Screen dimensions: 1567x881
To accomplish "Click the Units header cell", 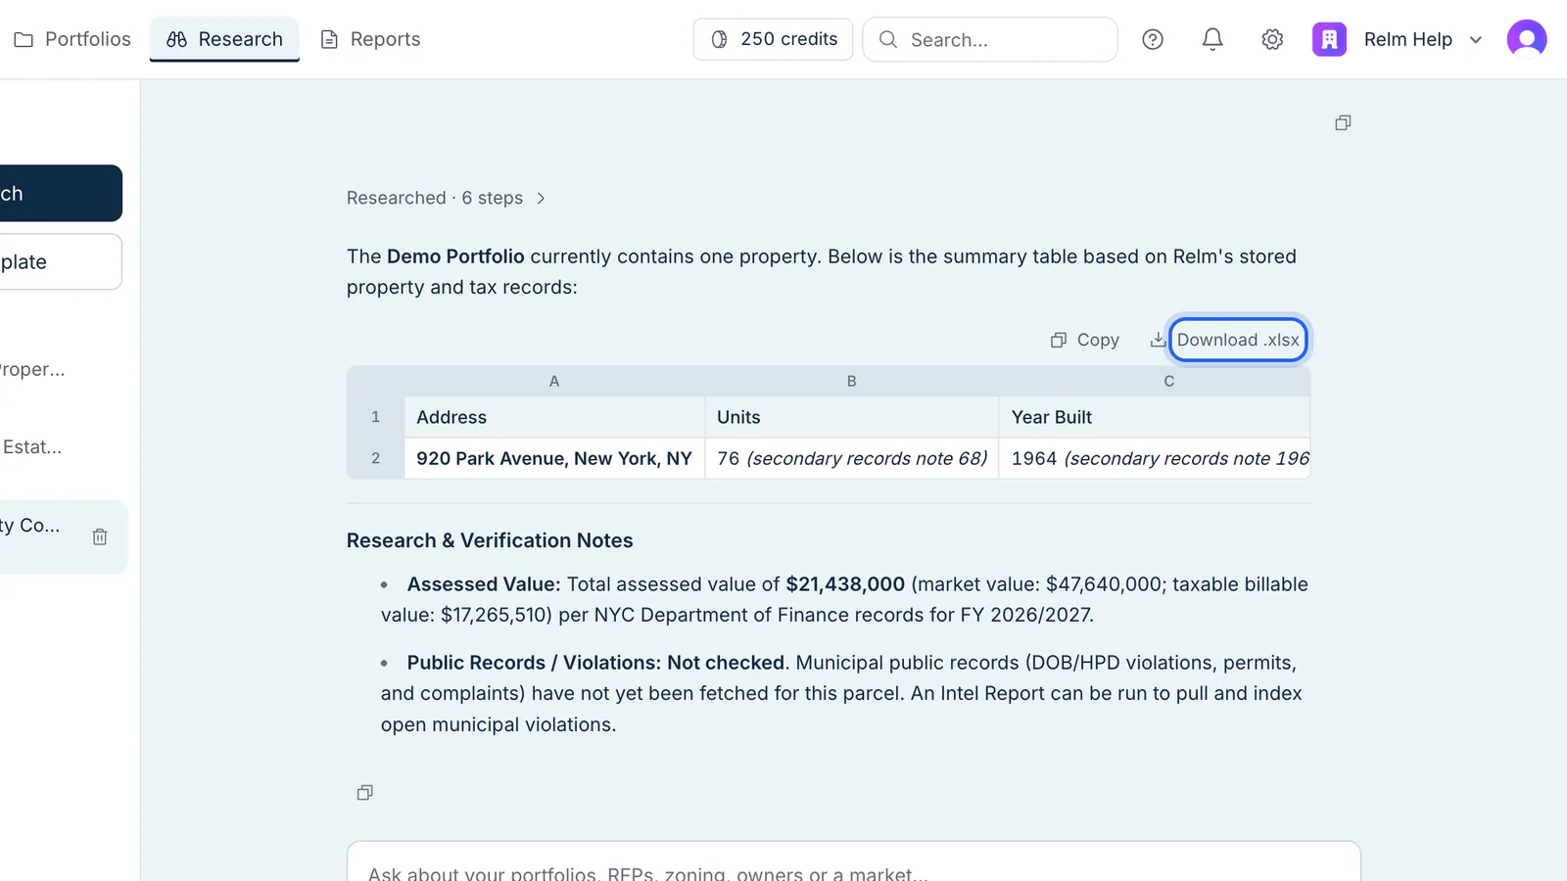I will tap(852, 417).
